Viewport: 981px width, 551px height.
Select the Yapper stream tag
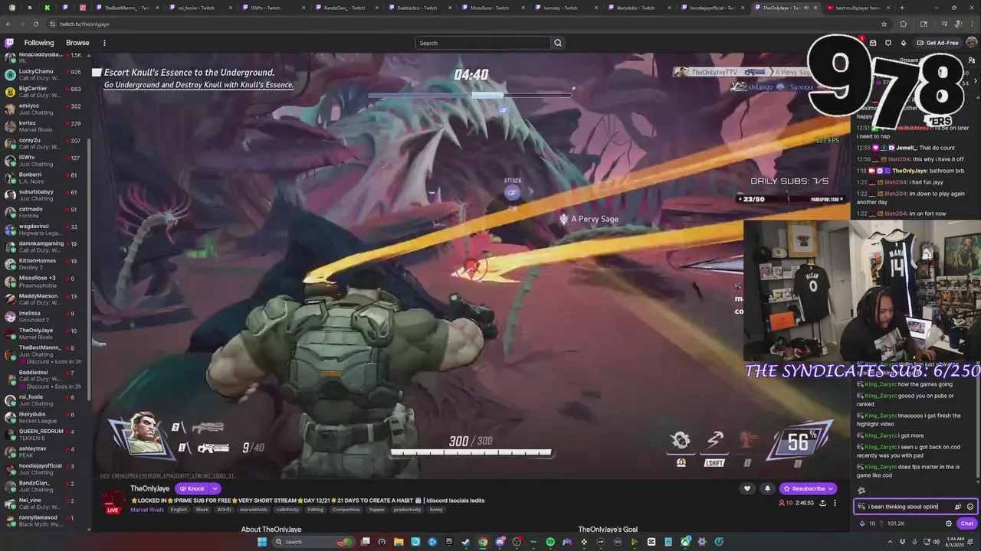[376, 510]
